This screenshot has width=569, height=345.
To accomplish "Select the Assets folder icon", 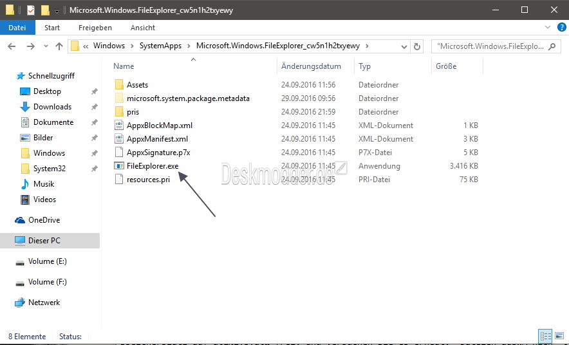I will (119, 85).
